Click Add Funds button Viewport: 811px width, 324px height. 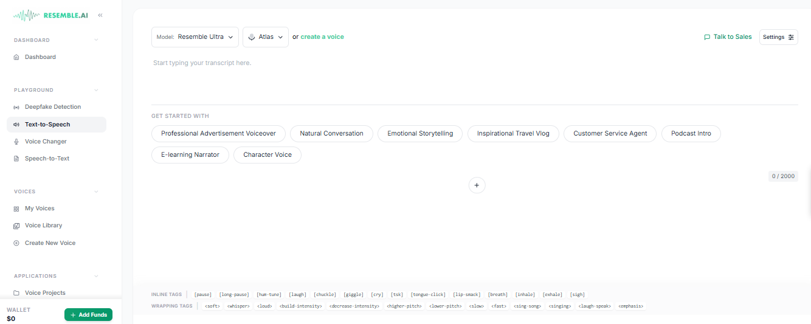(89, 315)
